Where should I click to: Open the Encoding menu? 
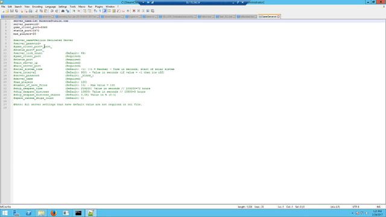click(x=37, y=7)
